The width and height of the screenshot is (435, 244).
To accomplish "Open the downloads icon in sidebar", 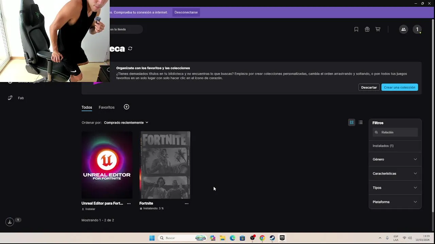I will 10,222.
